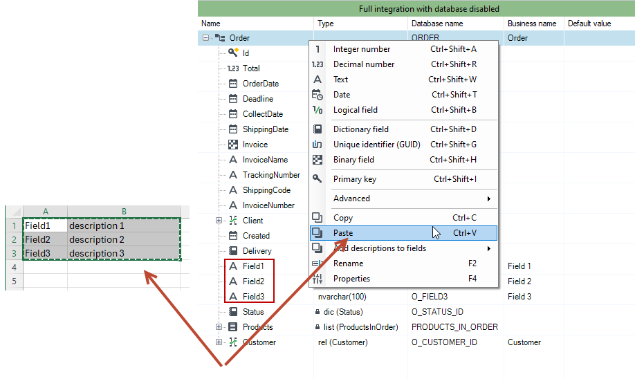Click the dic (Status) type cell
This screenshot has height=379, width=635.
[x=360, y=311]
